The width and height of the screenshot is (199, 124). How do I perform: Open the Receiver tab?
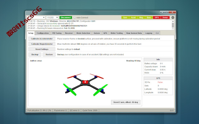69,33
